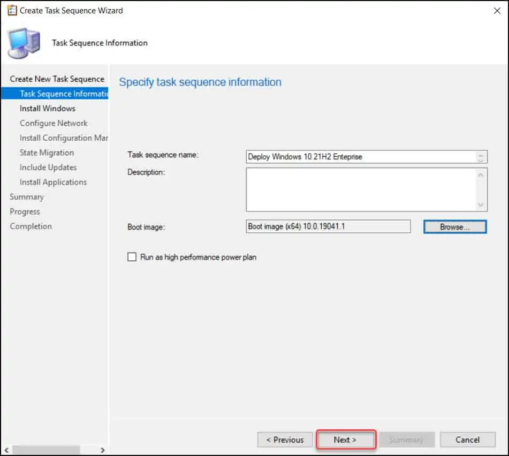Select Create New Task Sequence step
The image size is (509, 456).
pyautogui.click(x=57, y=79)
